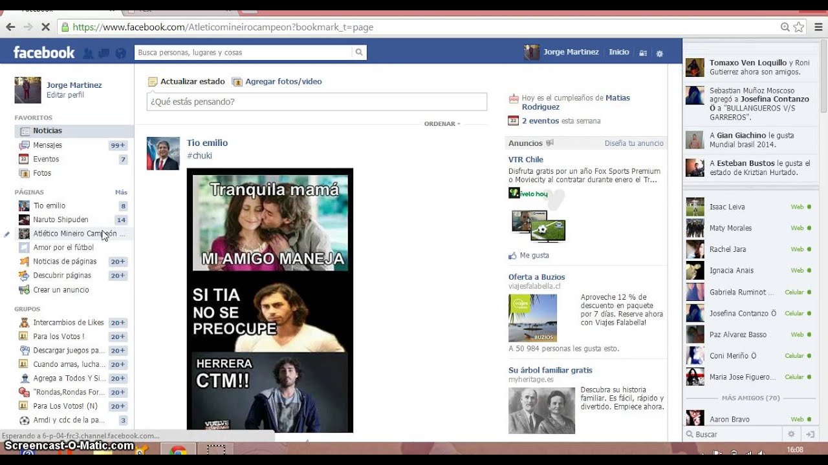
Task: Open Jorge Martinez profile from the top bar
Action: [561, 52]
